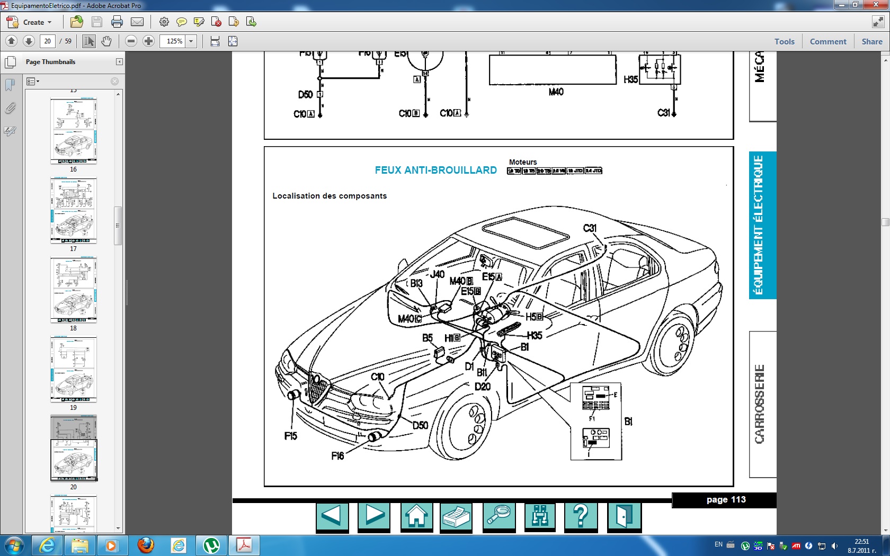Toggle the Select text tool
This screenshot has width=890, height=556.
(89, 41)
